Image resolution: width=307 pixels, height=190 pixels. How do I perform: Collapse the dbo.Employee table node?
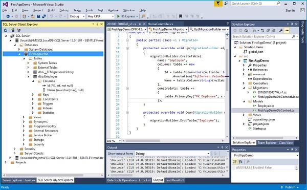(28, 77)
